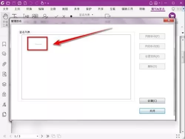Click the PDF Sign person icon
This screenshot has width=185, height=139.
(x=45, y=16)
